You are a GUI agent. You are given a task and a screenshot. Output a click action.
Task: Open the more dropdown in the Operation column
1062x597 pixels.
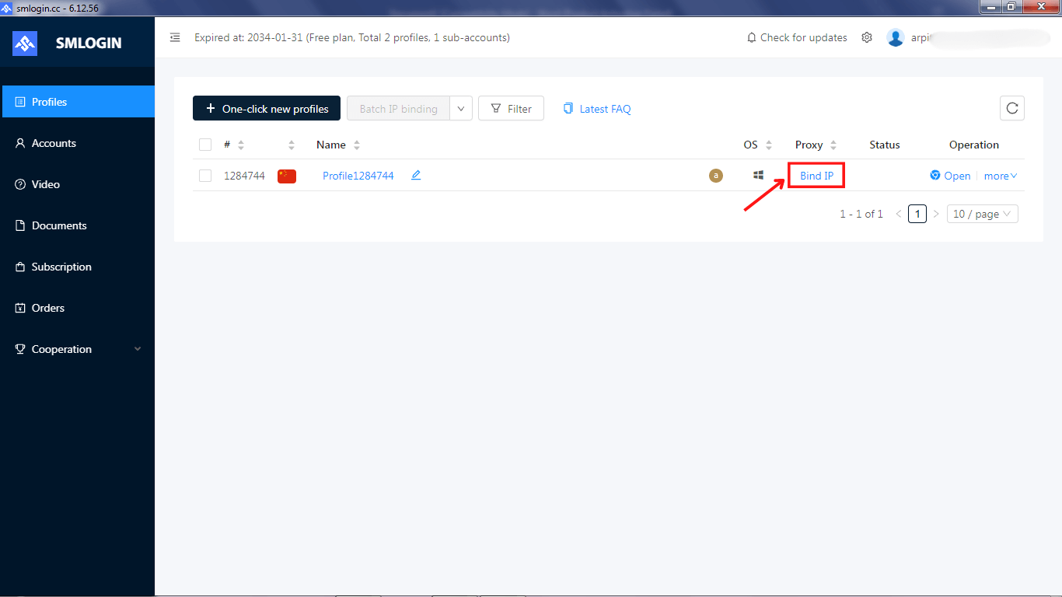point(1000,175)
